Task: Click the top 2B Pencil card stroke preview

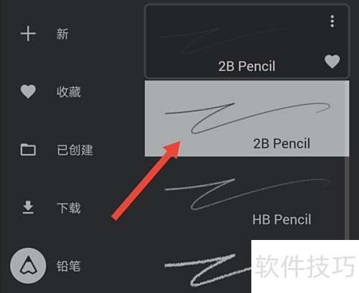Action: click(x=230, y=42)
